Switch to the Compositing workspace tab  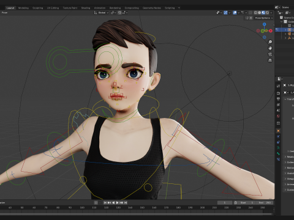click(132, 8)
